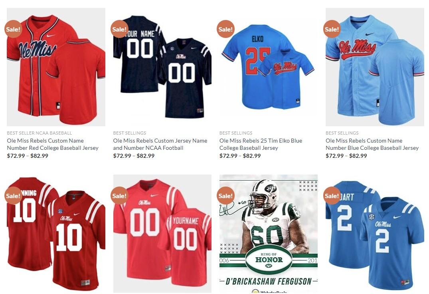
Task: Open Ole Miss Rebels 25 Tim Elko Blue Jersey link
Action: [261, 144]
